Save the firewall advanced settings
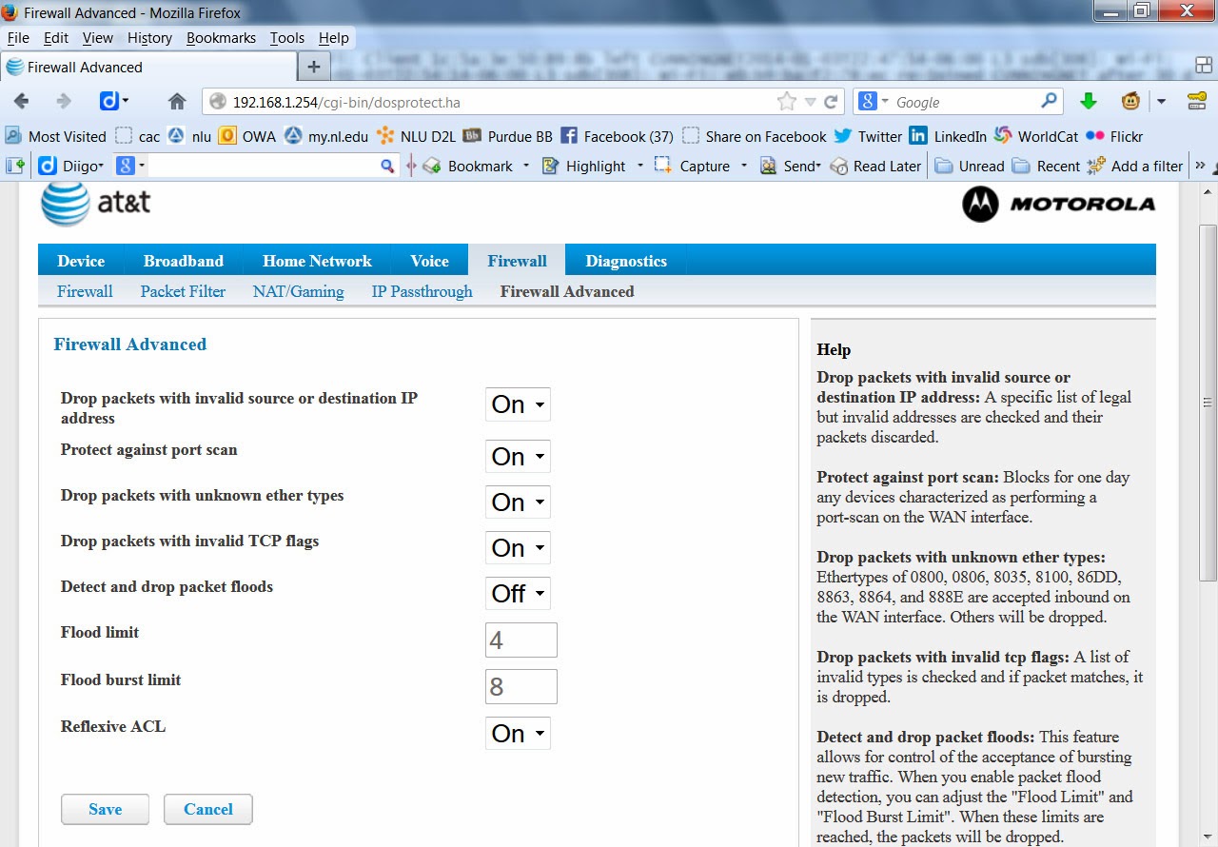Viewport: 1218px width, 847px height. (105, 809)
